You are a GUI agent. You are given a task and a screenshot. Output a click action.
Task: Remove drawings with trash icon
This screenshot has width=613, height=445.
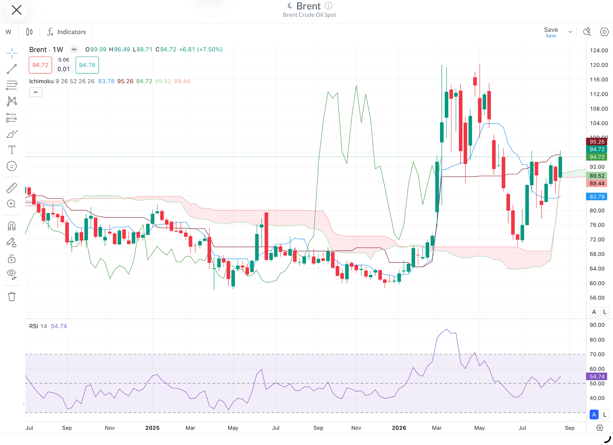point(12,297)
